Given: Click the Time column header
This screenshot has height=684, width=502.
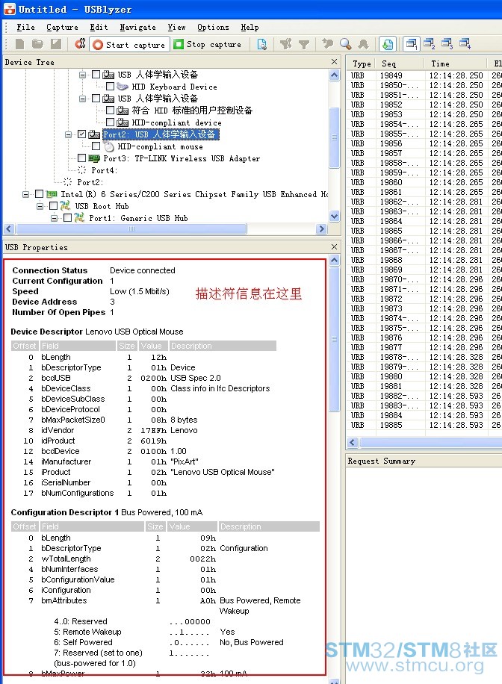Looking at the screenshot, I should click(x=455, y=63).
